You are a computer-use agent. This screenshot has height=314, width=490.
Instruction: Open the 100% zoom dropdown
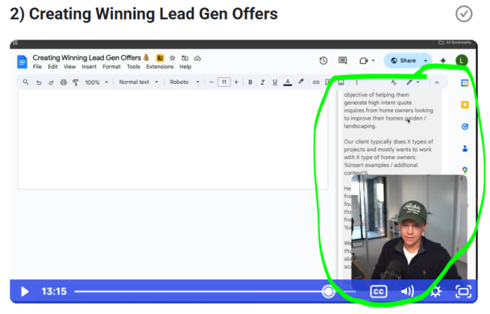coord(97,82)
